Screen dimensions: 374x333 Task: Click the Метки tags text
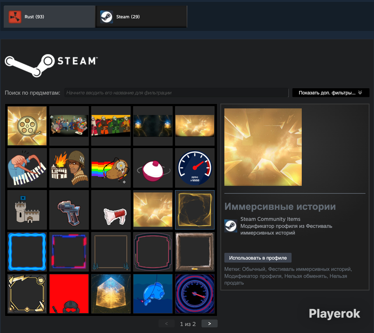pos(288,276)
